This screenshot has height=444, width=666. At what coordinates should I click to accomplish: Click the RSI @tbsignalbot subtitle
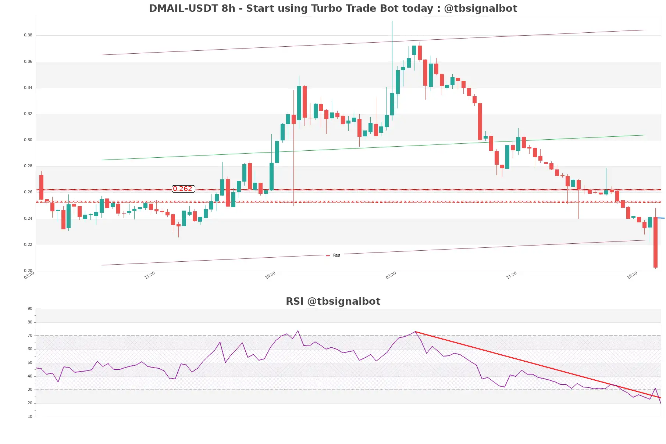tap(333, 301)
